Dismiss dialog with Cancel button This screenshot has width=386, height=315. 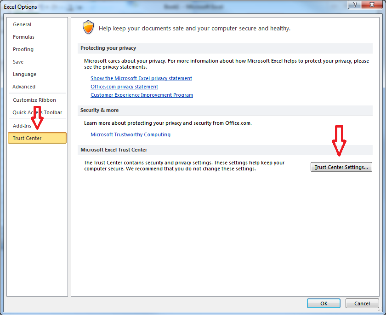(362, 303)
